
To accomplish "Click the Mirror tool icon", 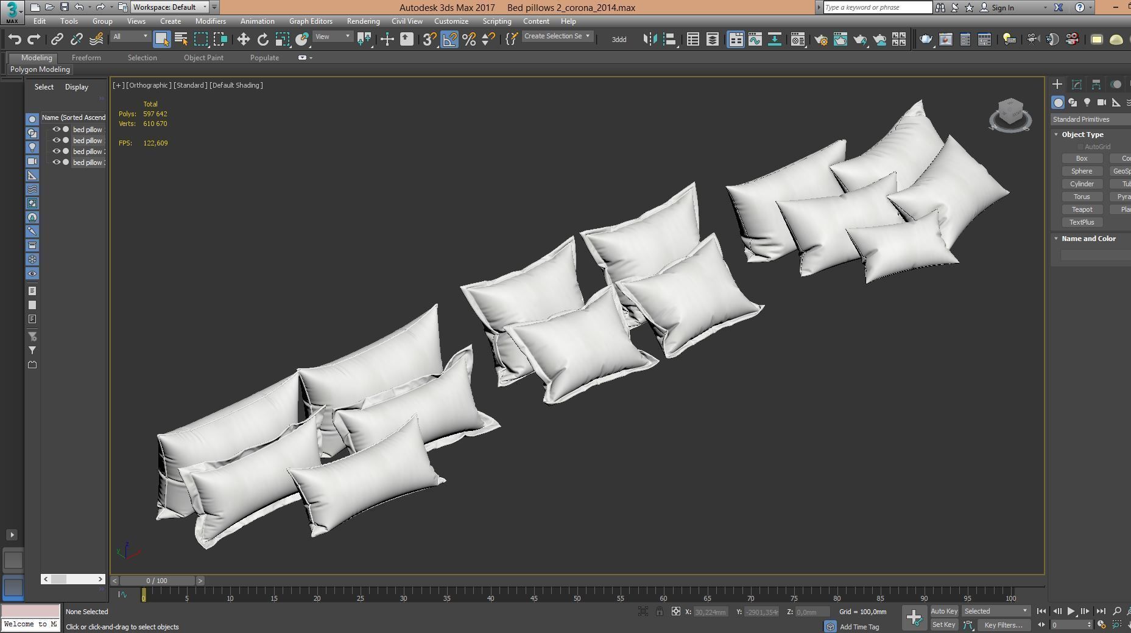I will (650, 40).
